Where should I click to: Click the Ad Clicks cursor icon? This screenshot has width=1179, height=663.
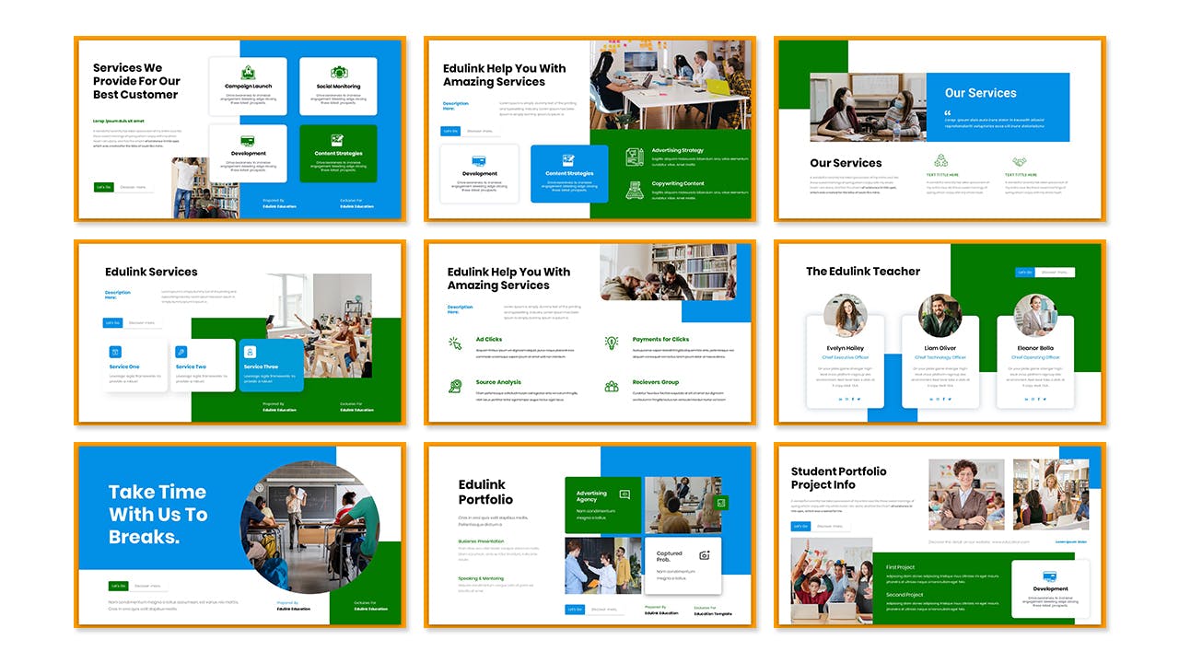tap(455, 343)
